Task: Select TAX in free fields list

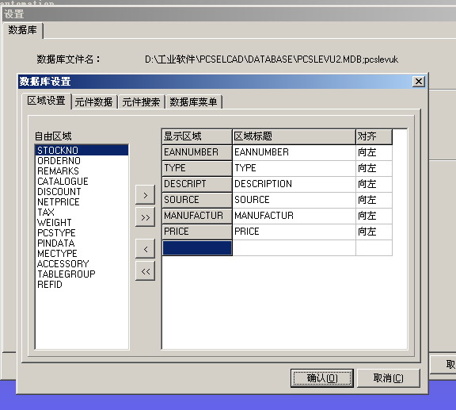Action: (x=82, y=213)
